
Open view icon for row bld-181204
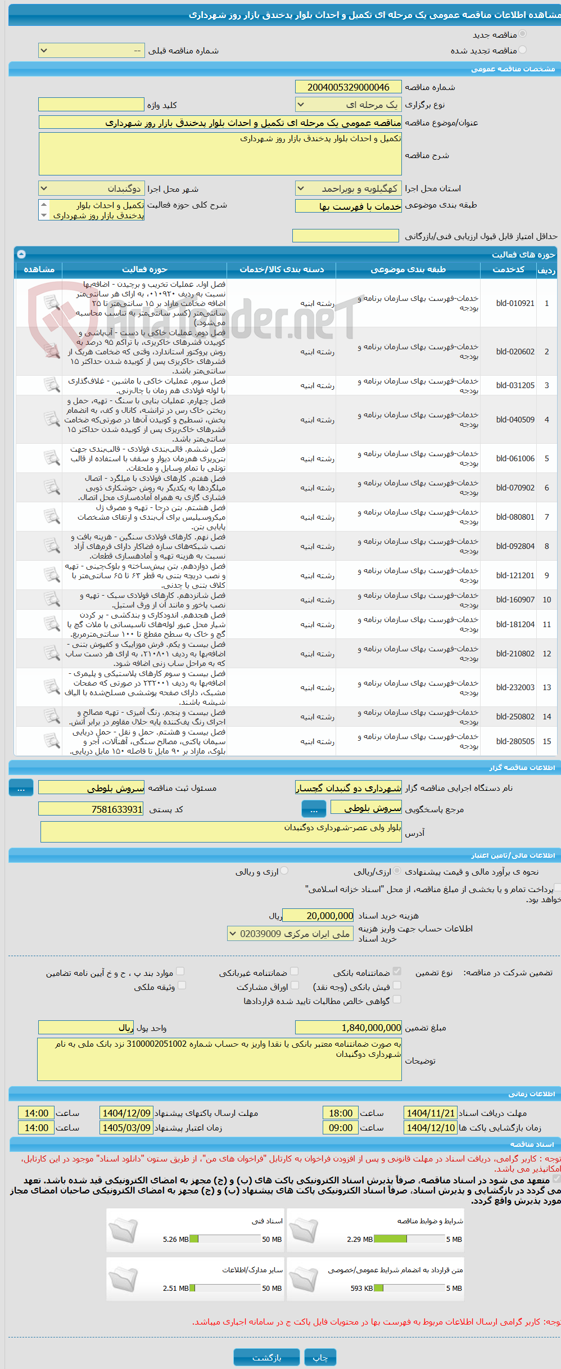52,624
